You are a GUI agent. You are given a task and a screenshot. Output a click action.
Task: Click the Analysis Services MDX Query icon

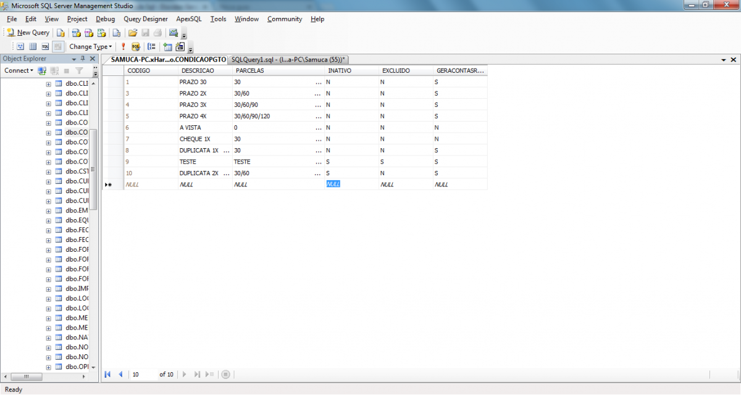pyautogui.click(x=77, y=33)
